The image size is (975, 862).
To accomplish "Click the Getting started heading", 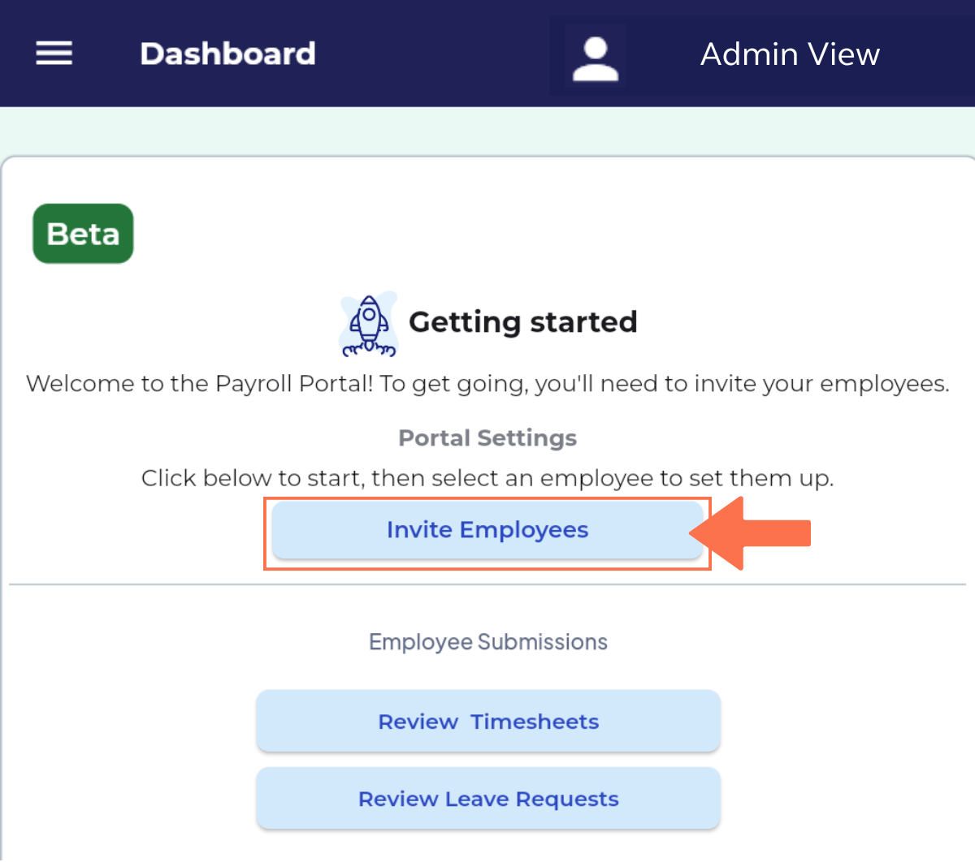I will coord(524,321).
